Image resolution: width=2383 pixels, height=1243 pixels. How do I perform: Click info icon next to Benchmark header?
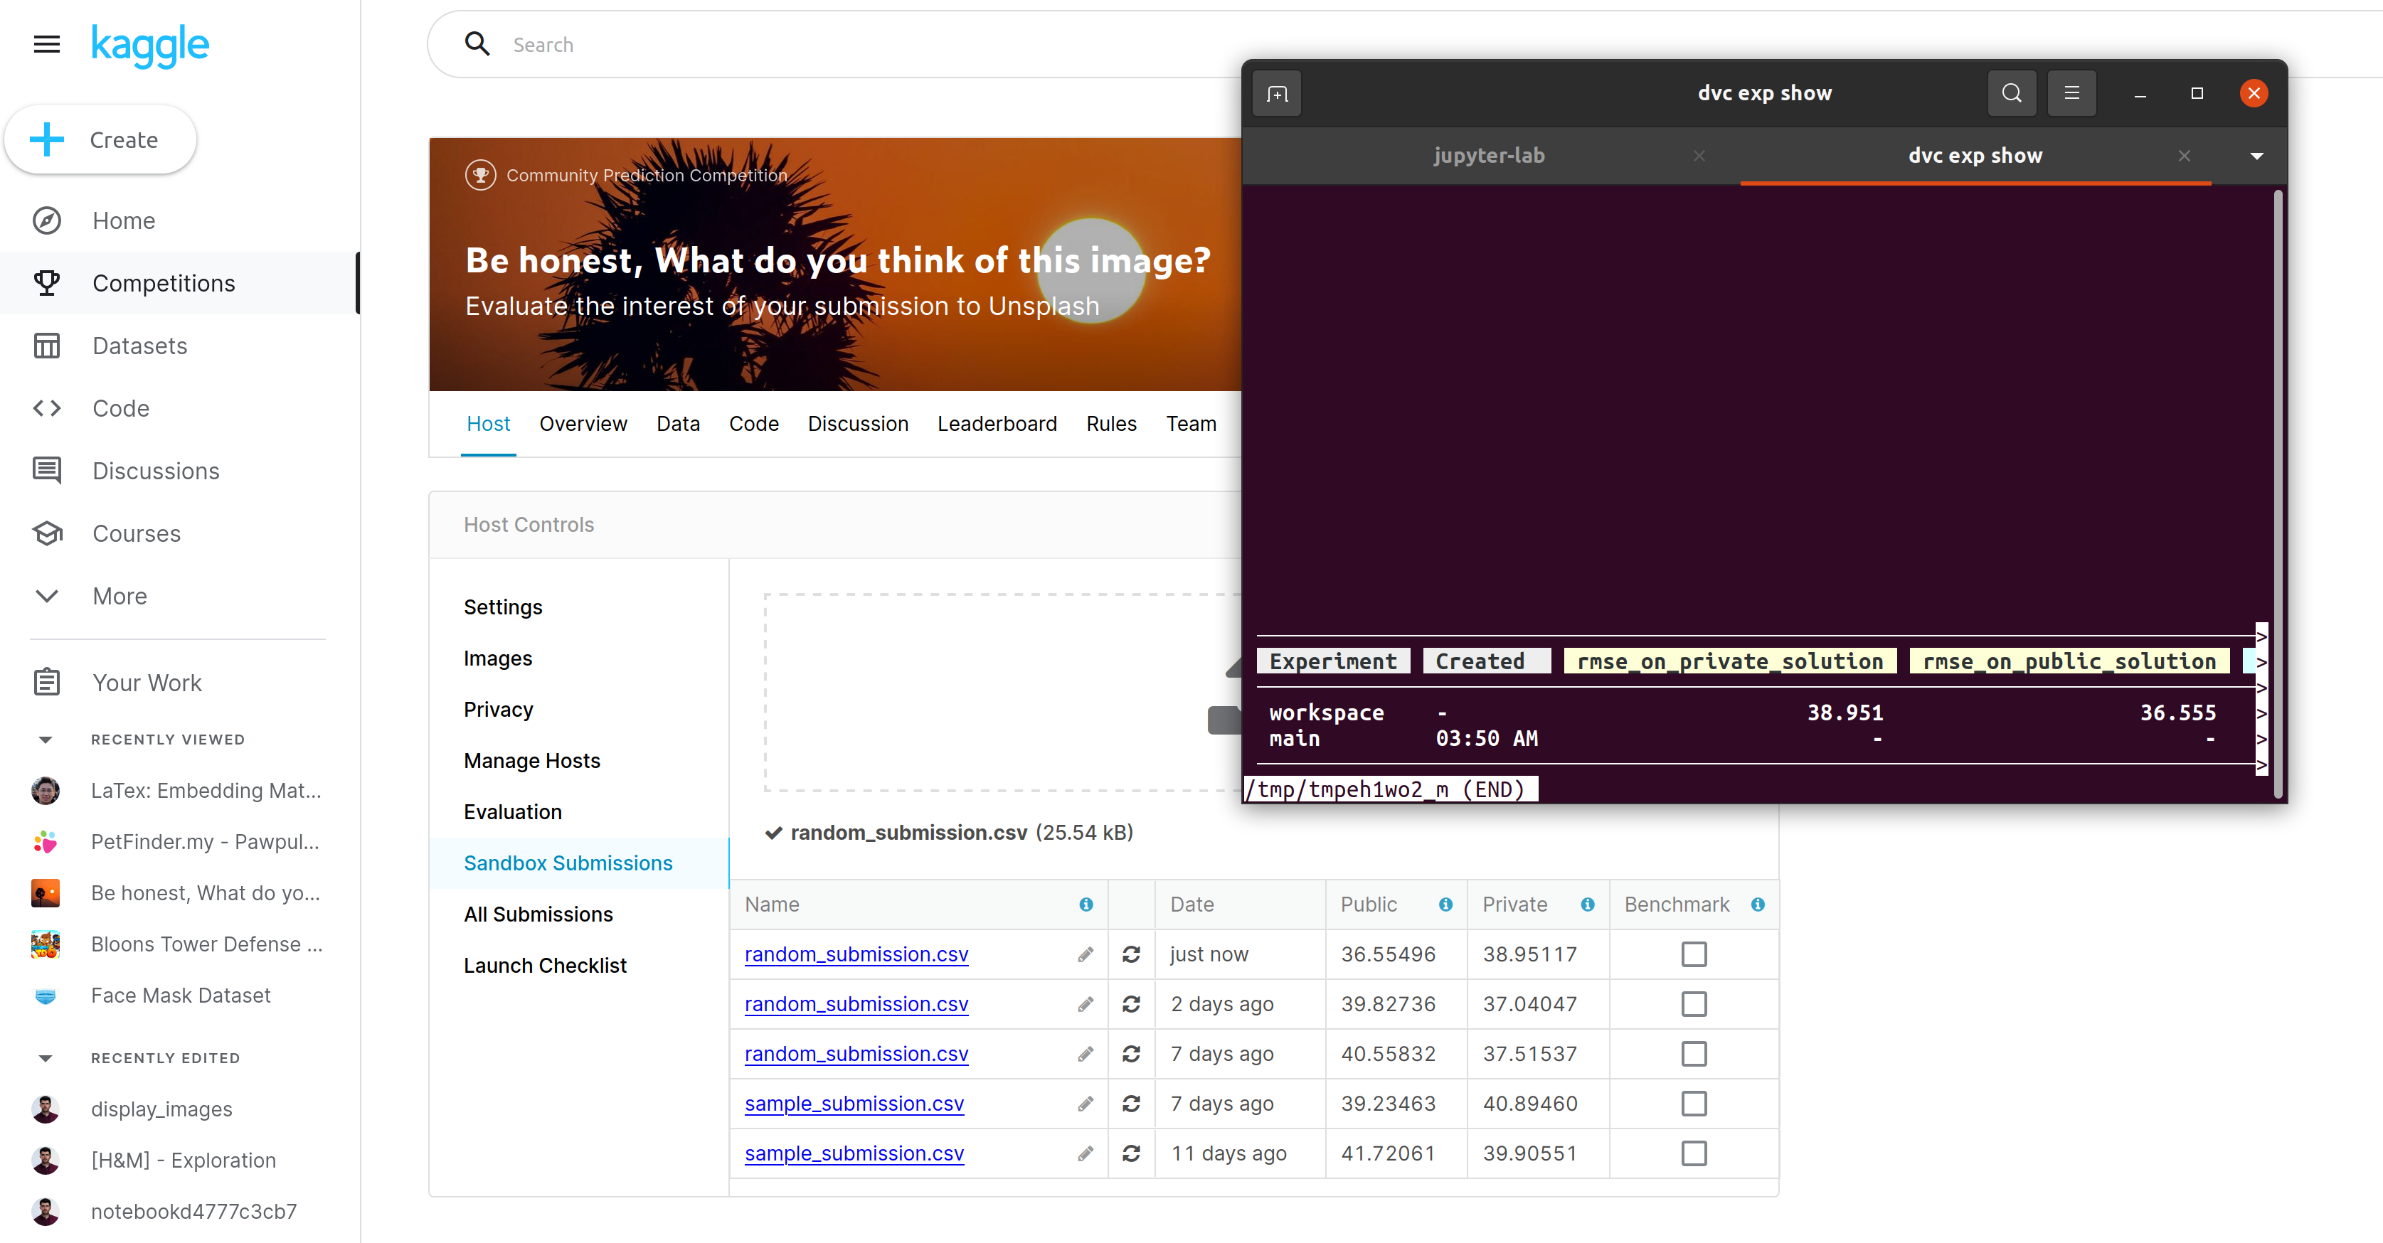[x=1758, y=905]
